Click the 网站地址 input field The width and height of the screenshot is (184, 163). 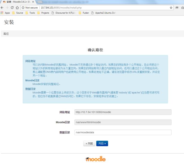pos(123,112)
